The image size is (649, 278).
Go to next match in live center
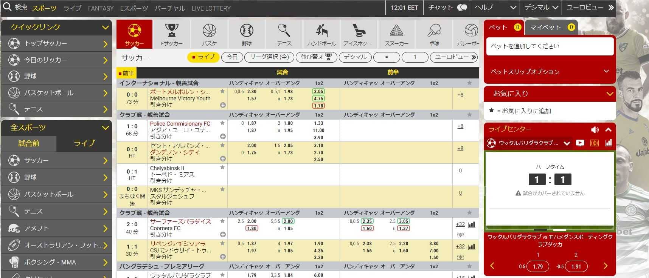point(605,266)
